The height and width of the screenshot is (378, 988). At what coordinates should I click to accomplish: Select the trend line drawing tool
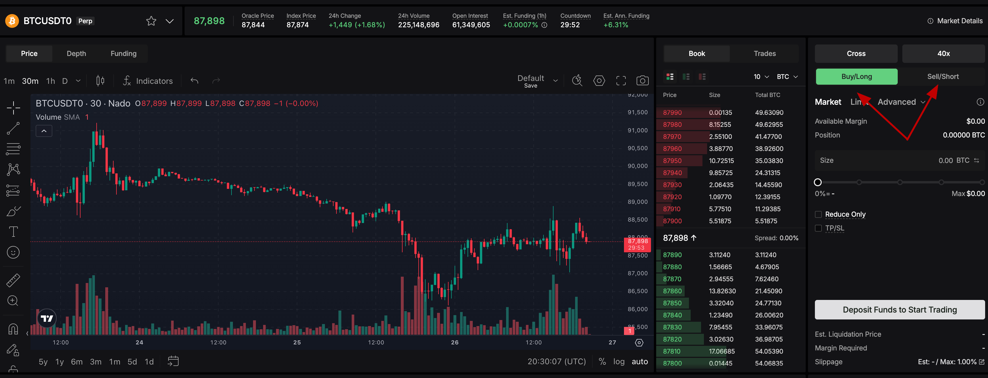click(x=14, y=128)
